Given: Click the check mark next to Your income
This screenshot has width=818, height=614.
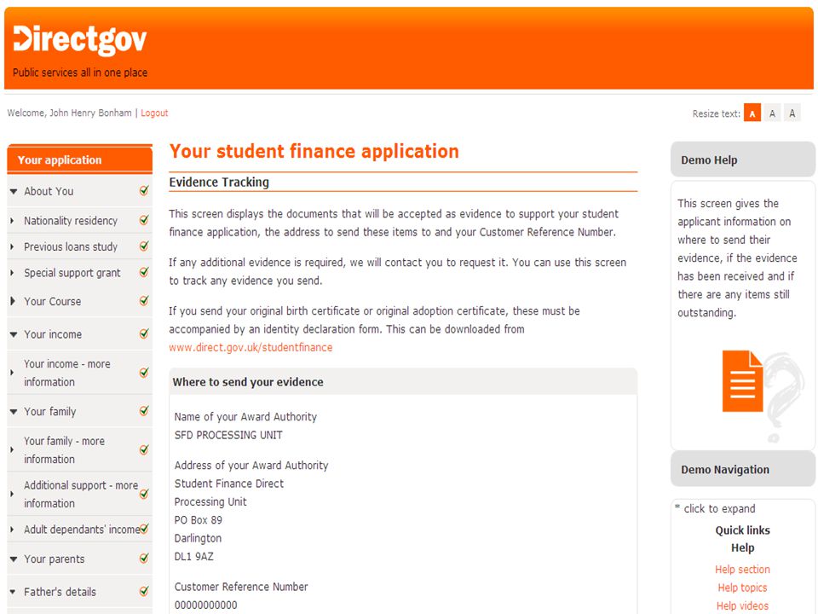Looking at the screenshot, I should point(144,333).
